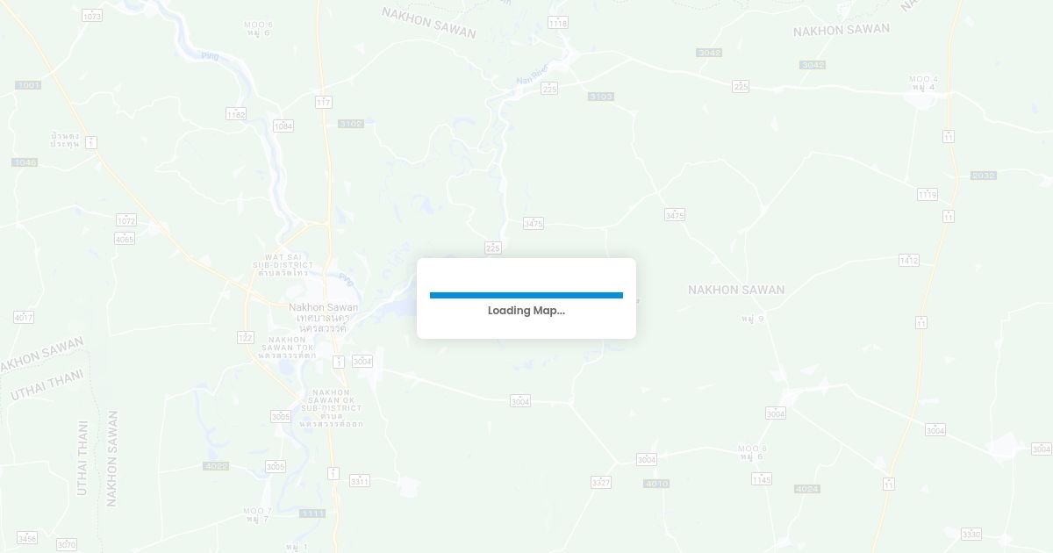The height and width of the screenshot is (553, 1053).
Task: Click the route 2032 marker
Action: 983,176
